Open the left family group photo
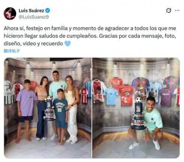The width and height of the screenshot is (184, 162). point(48,108)
